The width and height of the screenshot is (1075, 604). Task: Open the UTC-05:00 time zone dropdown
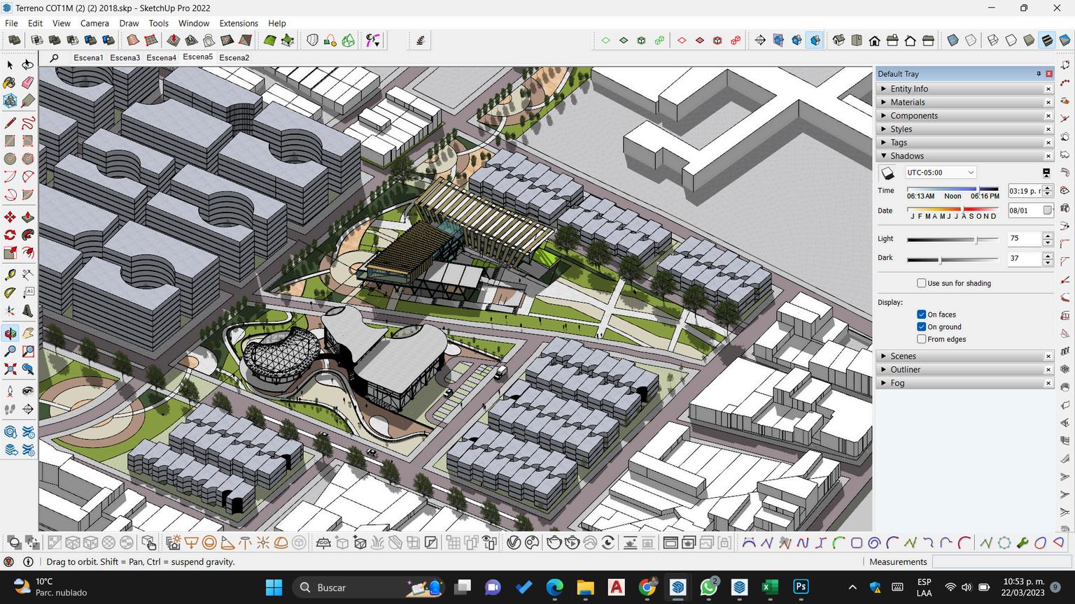(x=940, y=173)
